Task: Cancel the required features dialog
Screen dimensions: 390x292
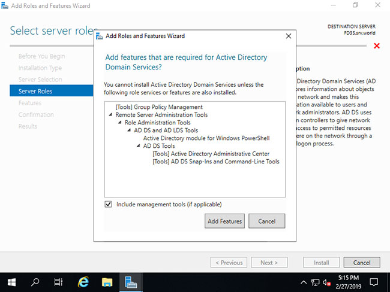Action: pyautogui.click(x=266, y=221)
